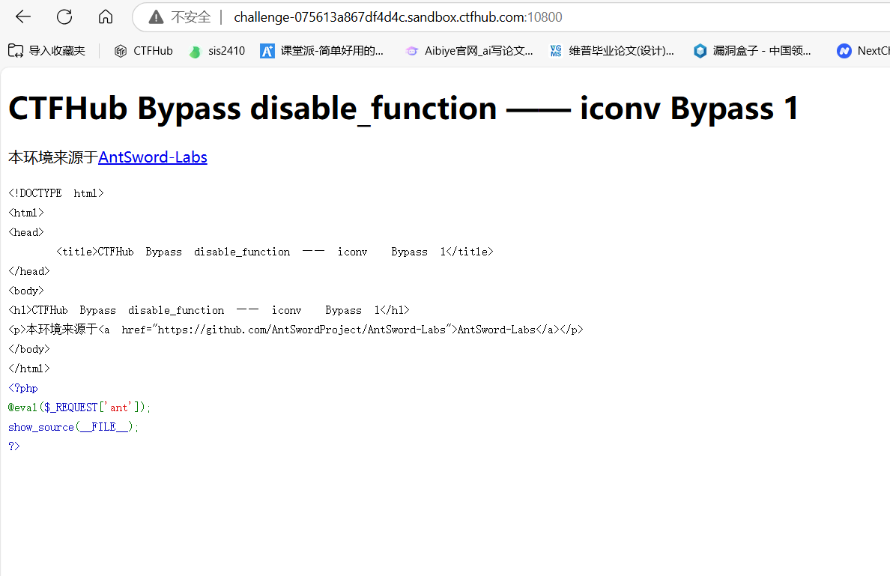This screenshot has width=890, height=576.
Task: Click the <head> source line
Action: (26, 233)
